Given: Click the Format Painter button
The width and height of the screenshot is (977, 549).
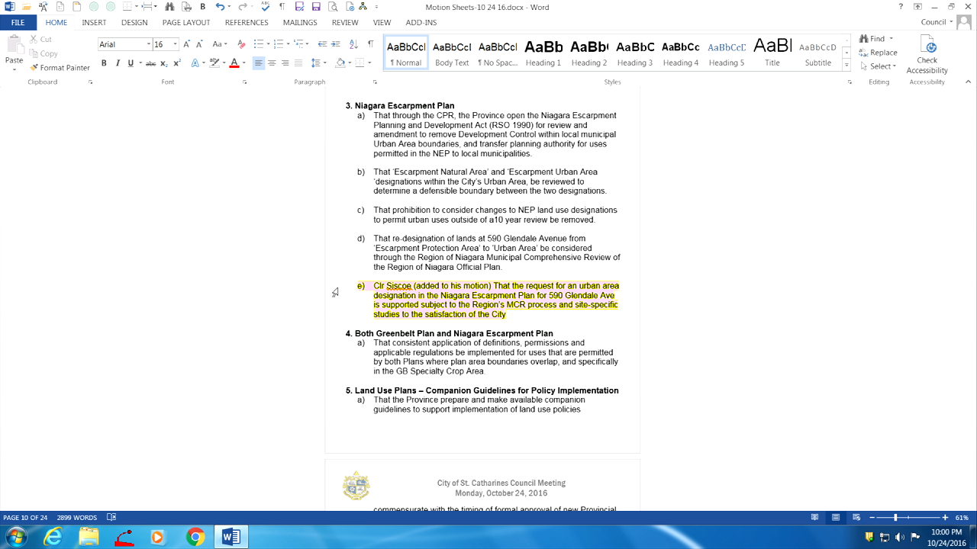Looking at the screenshot, I should pos(60,67).
